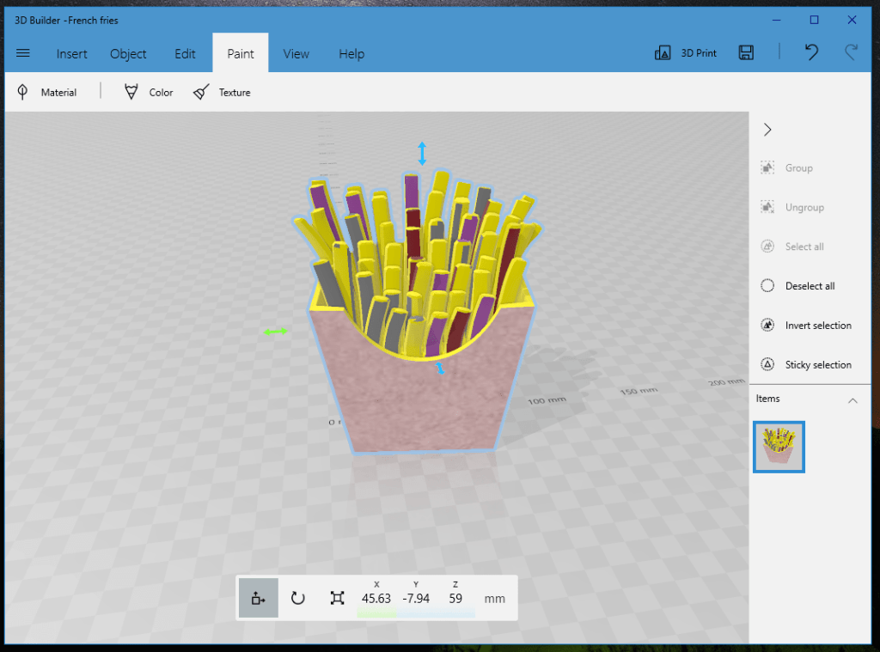This screenshot has height=652, width=880.
Task: Open the Object menu
Action: tap(128, 53)
